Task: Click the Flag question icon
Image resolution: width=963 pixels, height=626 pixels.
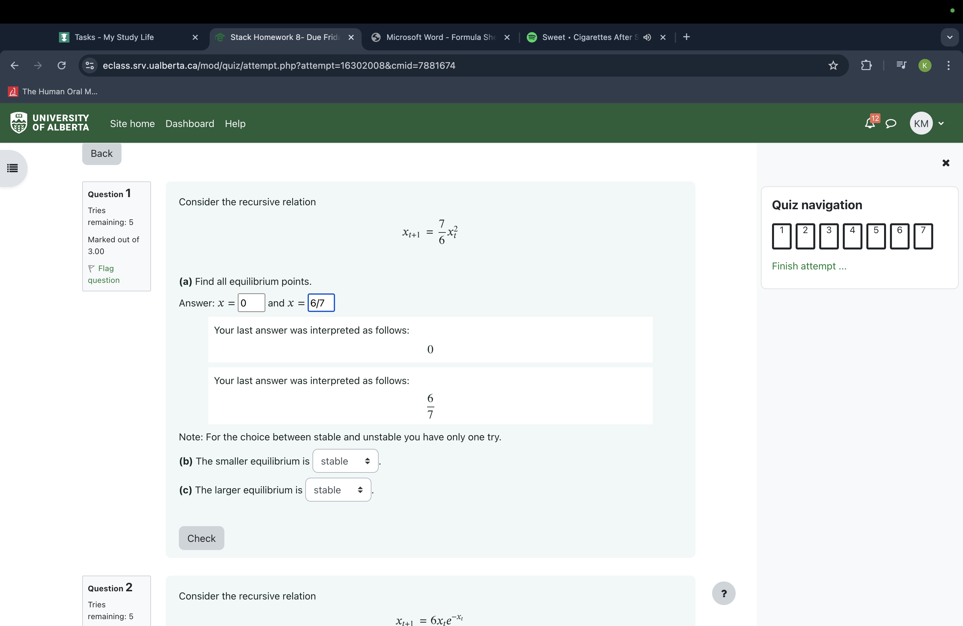Action: pos(91,268)
